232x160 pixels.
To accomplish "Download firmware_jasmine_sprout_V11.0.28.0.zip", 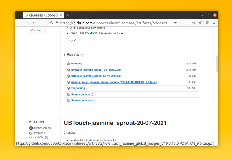I will 96,70.
